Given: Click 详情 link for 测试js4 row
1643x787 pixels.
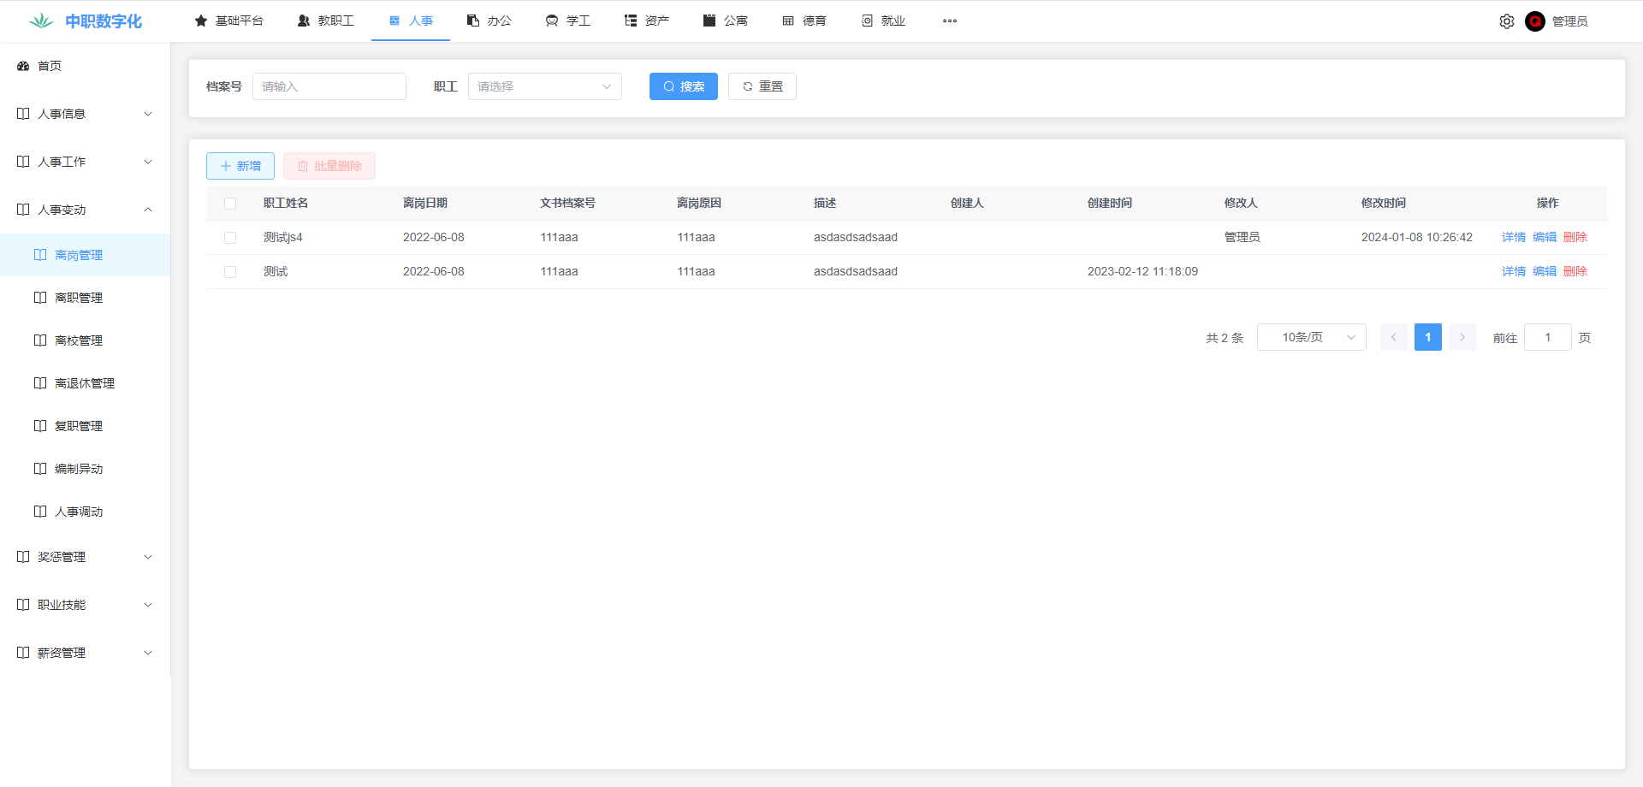Looking at the screenshot, I should (x=1513, y=238).
